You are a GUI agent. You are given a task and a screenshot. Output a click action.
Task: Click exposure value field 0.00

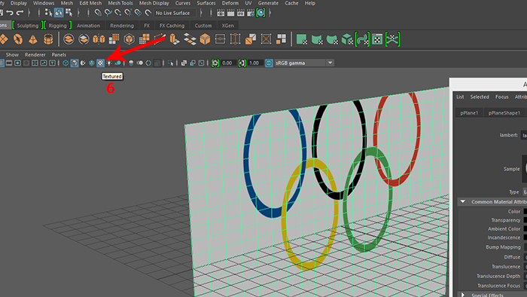[227, 63]
